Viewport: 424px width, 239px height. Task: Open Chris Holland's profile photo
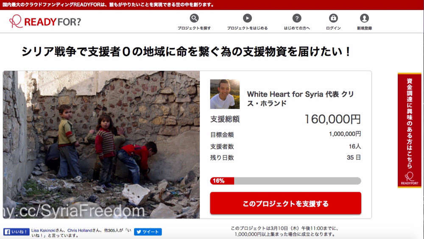point(225,94)
